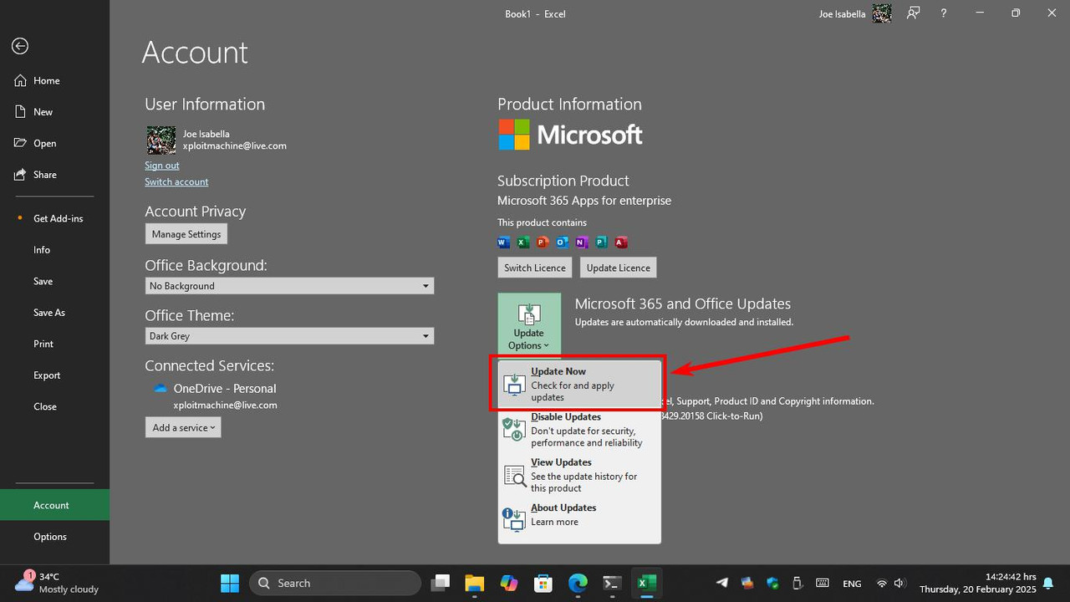The height and width of the screenshot is (602, 1070).
Task: Click the OneDrive cloud icon
Action: [x=160, y=389]
